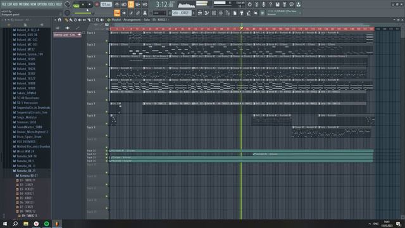Open Playlist options dropdown arrow
Screen dimensions: 405x228
click(x=55, y=20)
